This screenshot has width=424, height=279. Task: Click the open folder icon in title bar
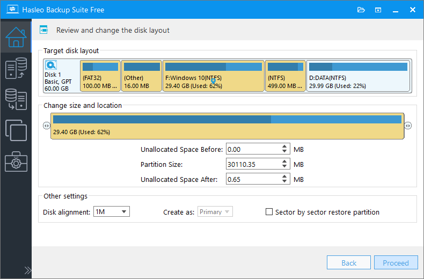361,10
